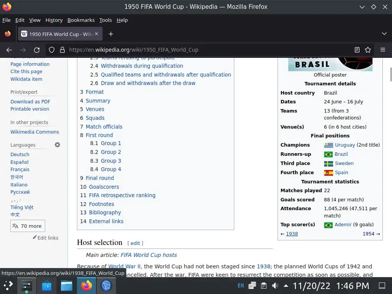Open the list all tabs dropdown chevron
Image resolution: width=392 pixels, height=294 pixels.
coord(384,34)
